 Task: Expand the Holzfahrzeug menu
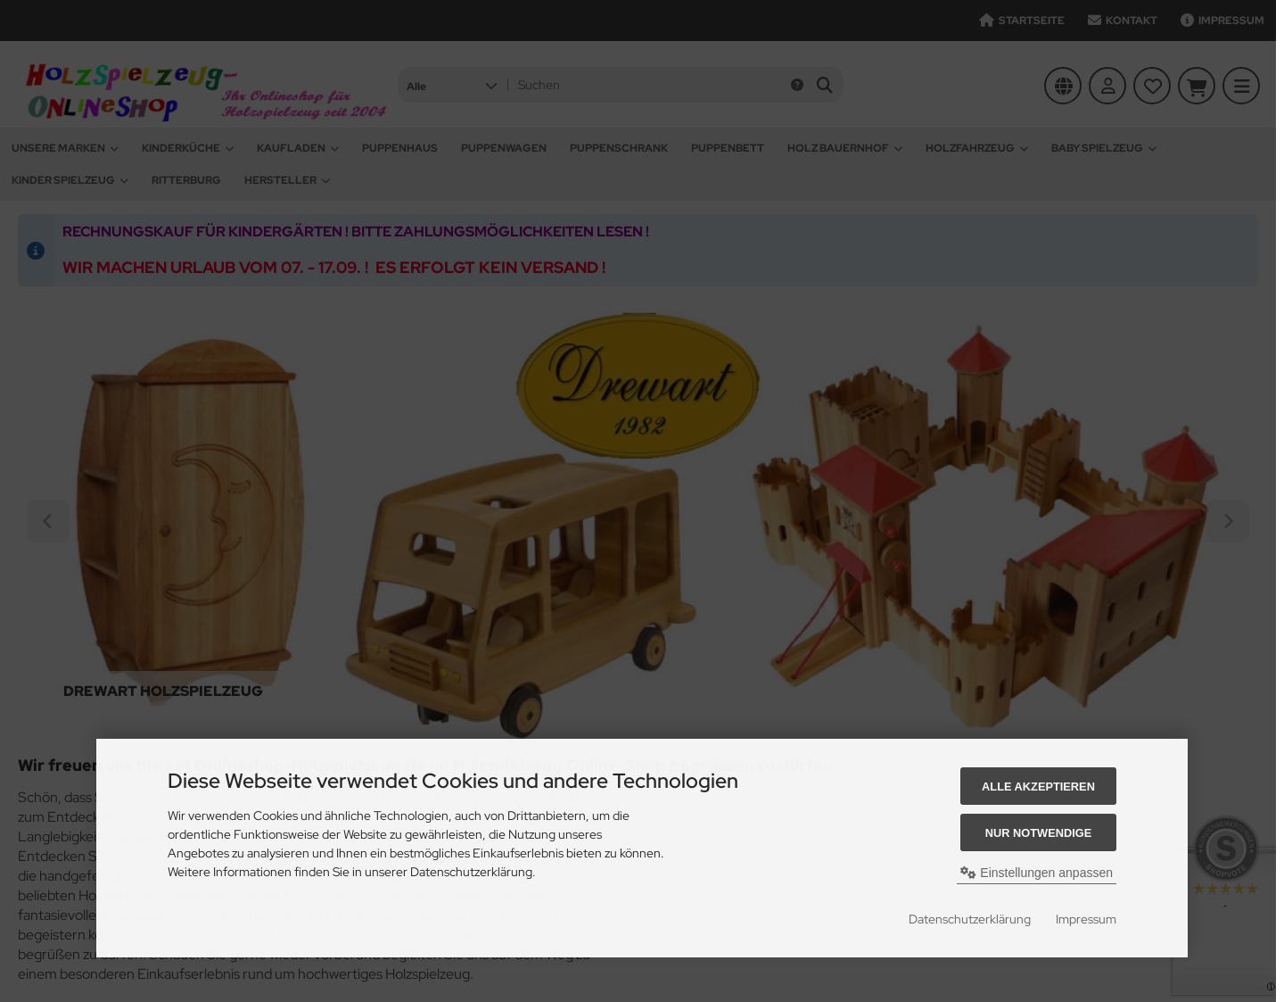point(976,148)
